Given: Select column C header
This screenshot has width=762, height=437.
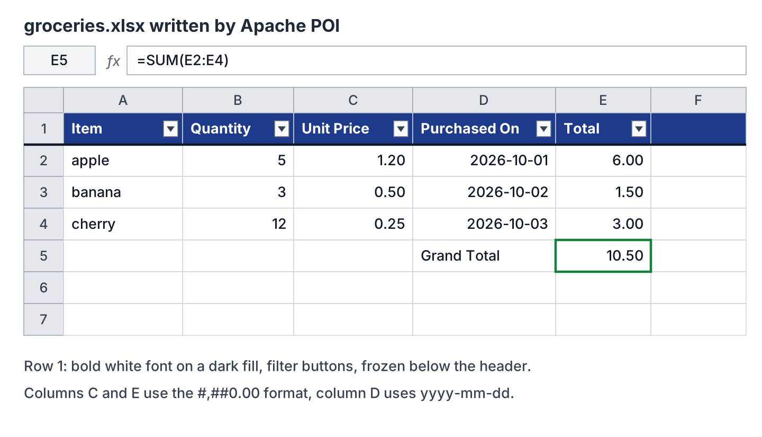Looking at the screenshot, I should 353,100.
